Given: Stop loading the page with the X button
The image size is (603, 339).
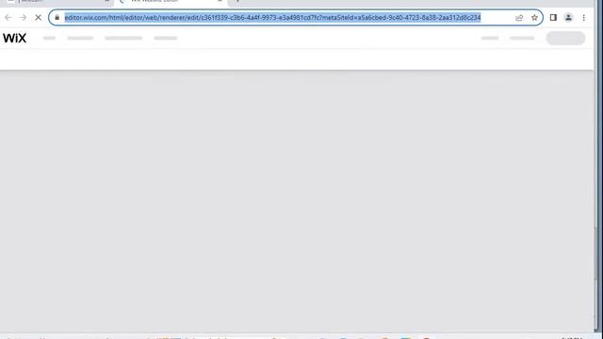Looking at the screenshot, I should point(38,18).
